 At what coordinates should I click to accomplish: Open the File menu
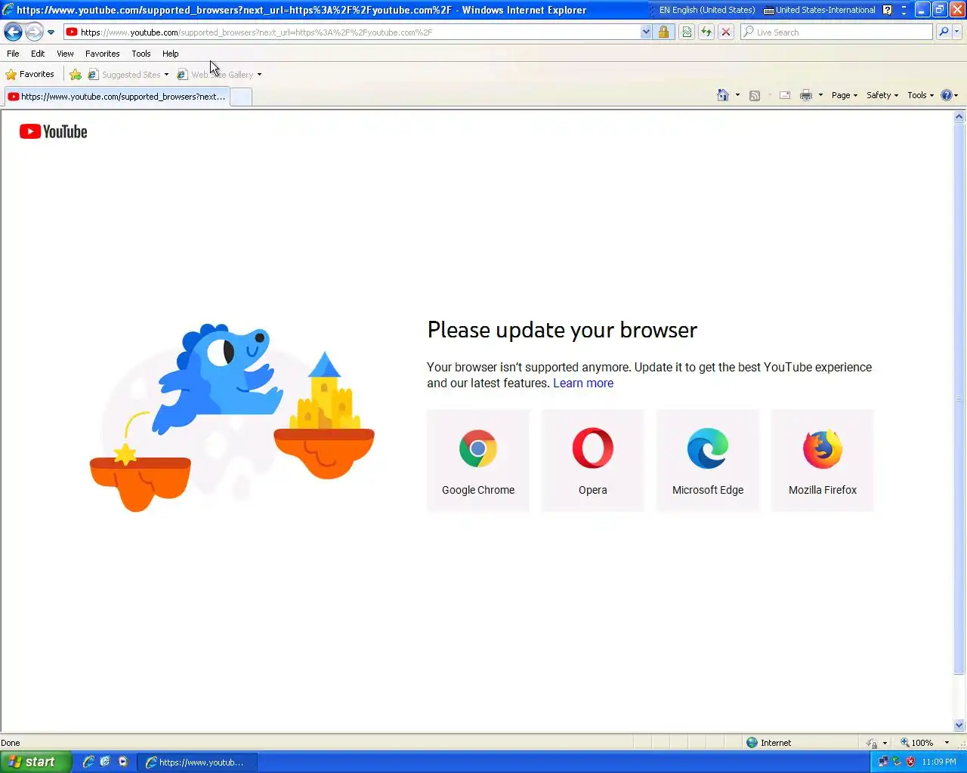click(x=13, y=54)
